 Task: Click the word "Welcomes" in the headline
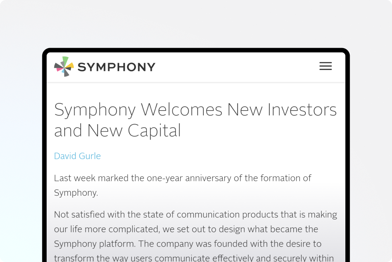(181, 110)
